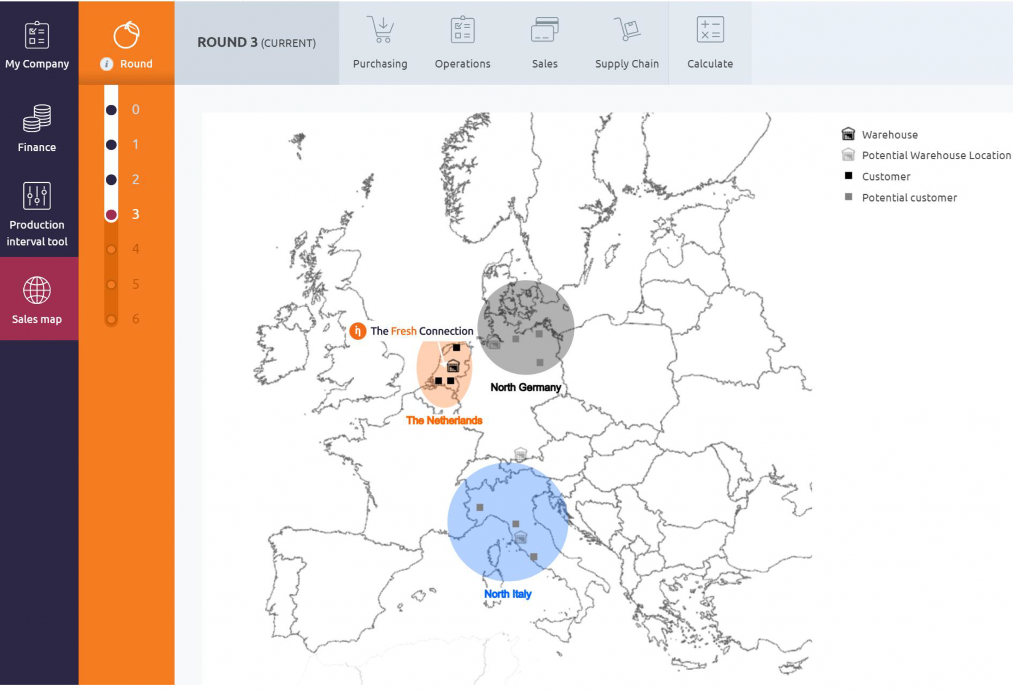Select the Sales map globe icon
This screenshot has width=1013, height=692.
tap(37, 290)
